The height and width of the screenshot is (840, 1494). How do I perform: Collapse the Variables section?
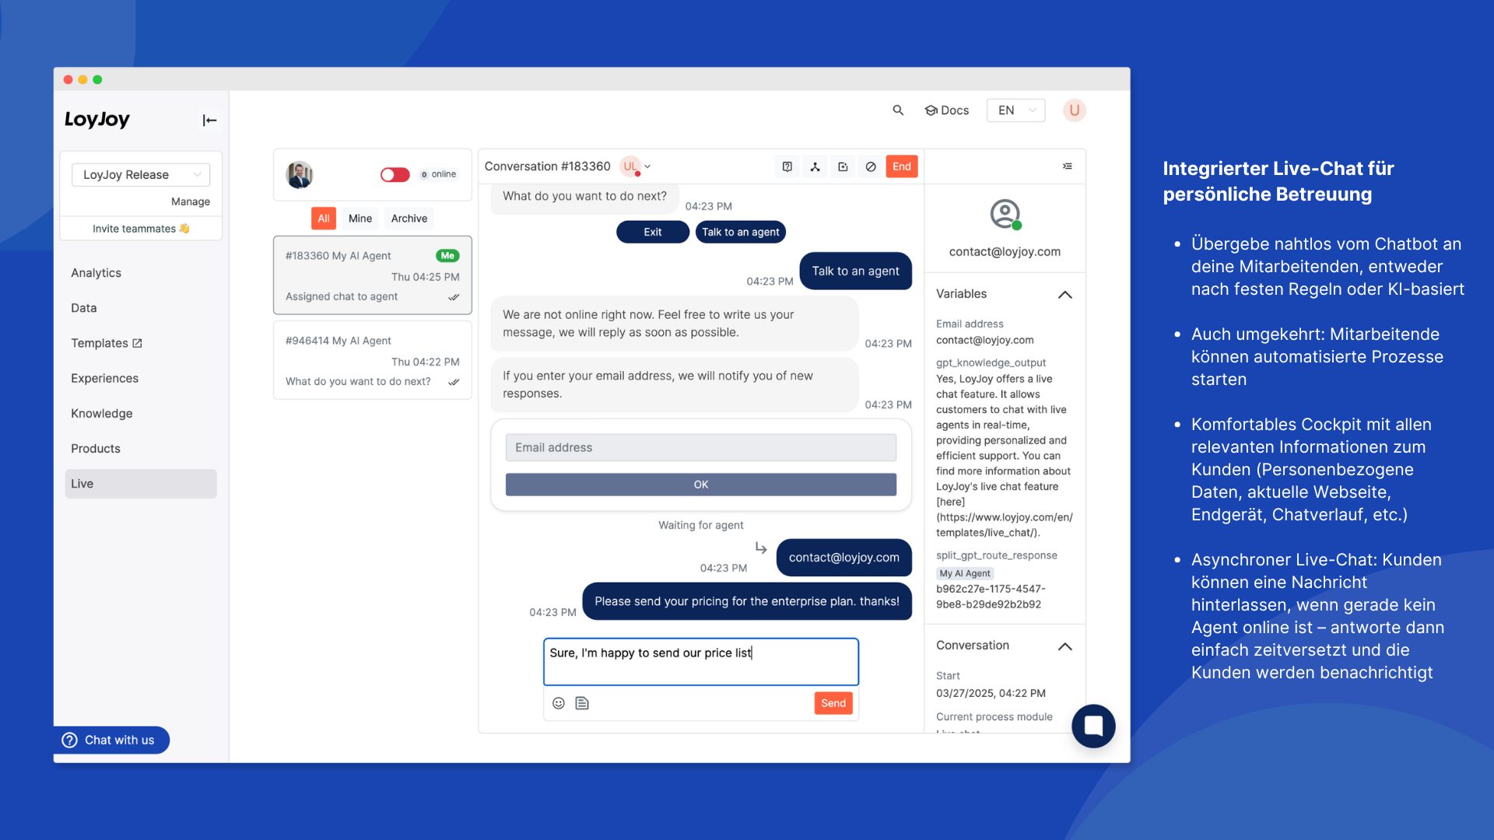(x=1064, y=294)
